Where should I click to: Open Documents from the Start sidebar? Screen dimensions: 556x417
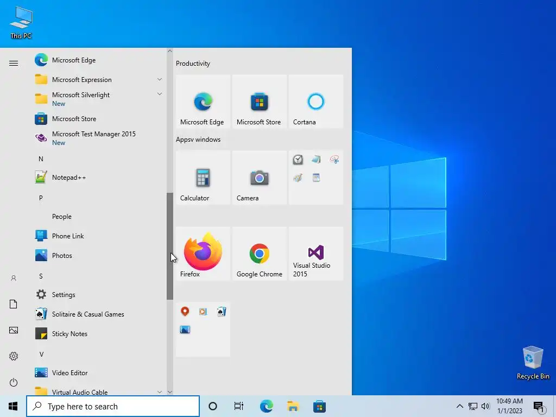coord(14,304)
